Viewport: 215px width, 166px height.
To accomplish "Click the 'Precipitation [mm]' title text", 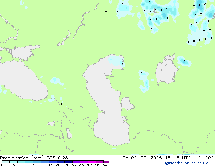I will point(22,158).
